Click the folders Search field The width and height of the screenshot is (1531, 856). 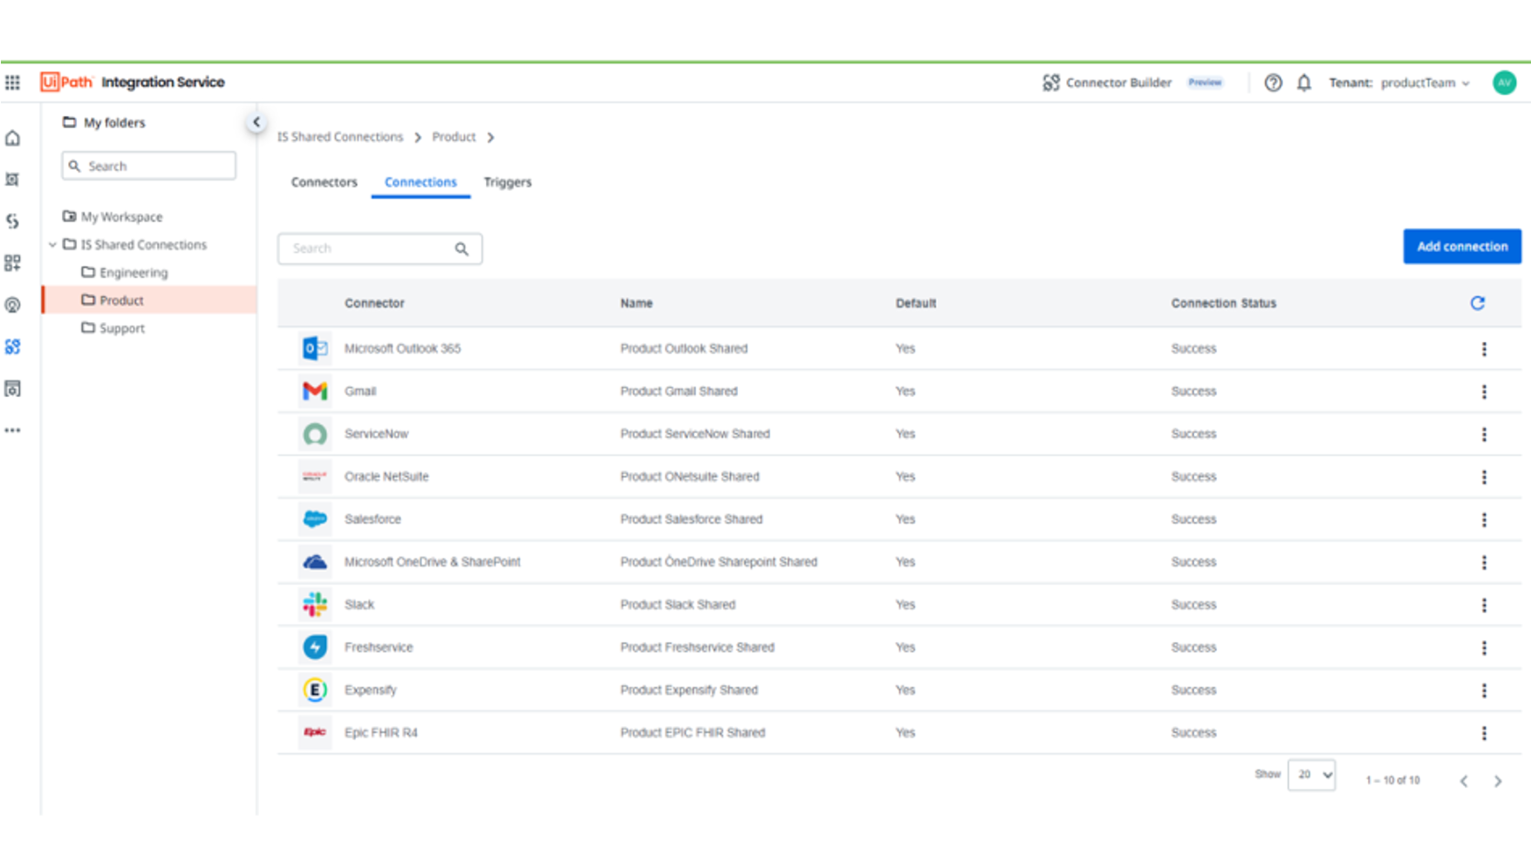click(x=148, y=166)
